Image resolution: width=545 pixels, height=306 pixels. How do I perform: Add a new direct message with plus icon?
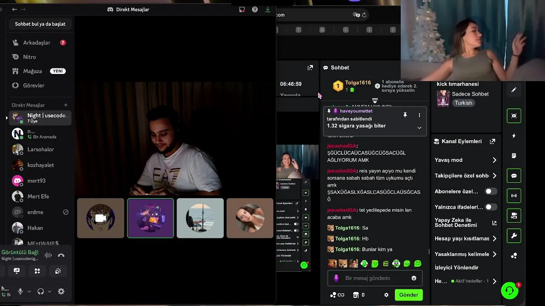pos(66,105)
